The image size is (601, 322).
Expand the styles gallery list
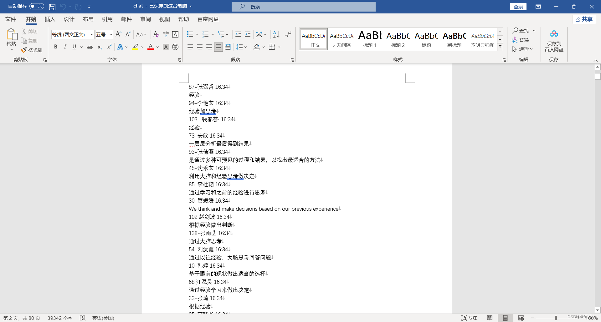coord(500,46)
